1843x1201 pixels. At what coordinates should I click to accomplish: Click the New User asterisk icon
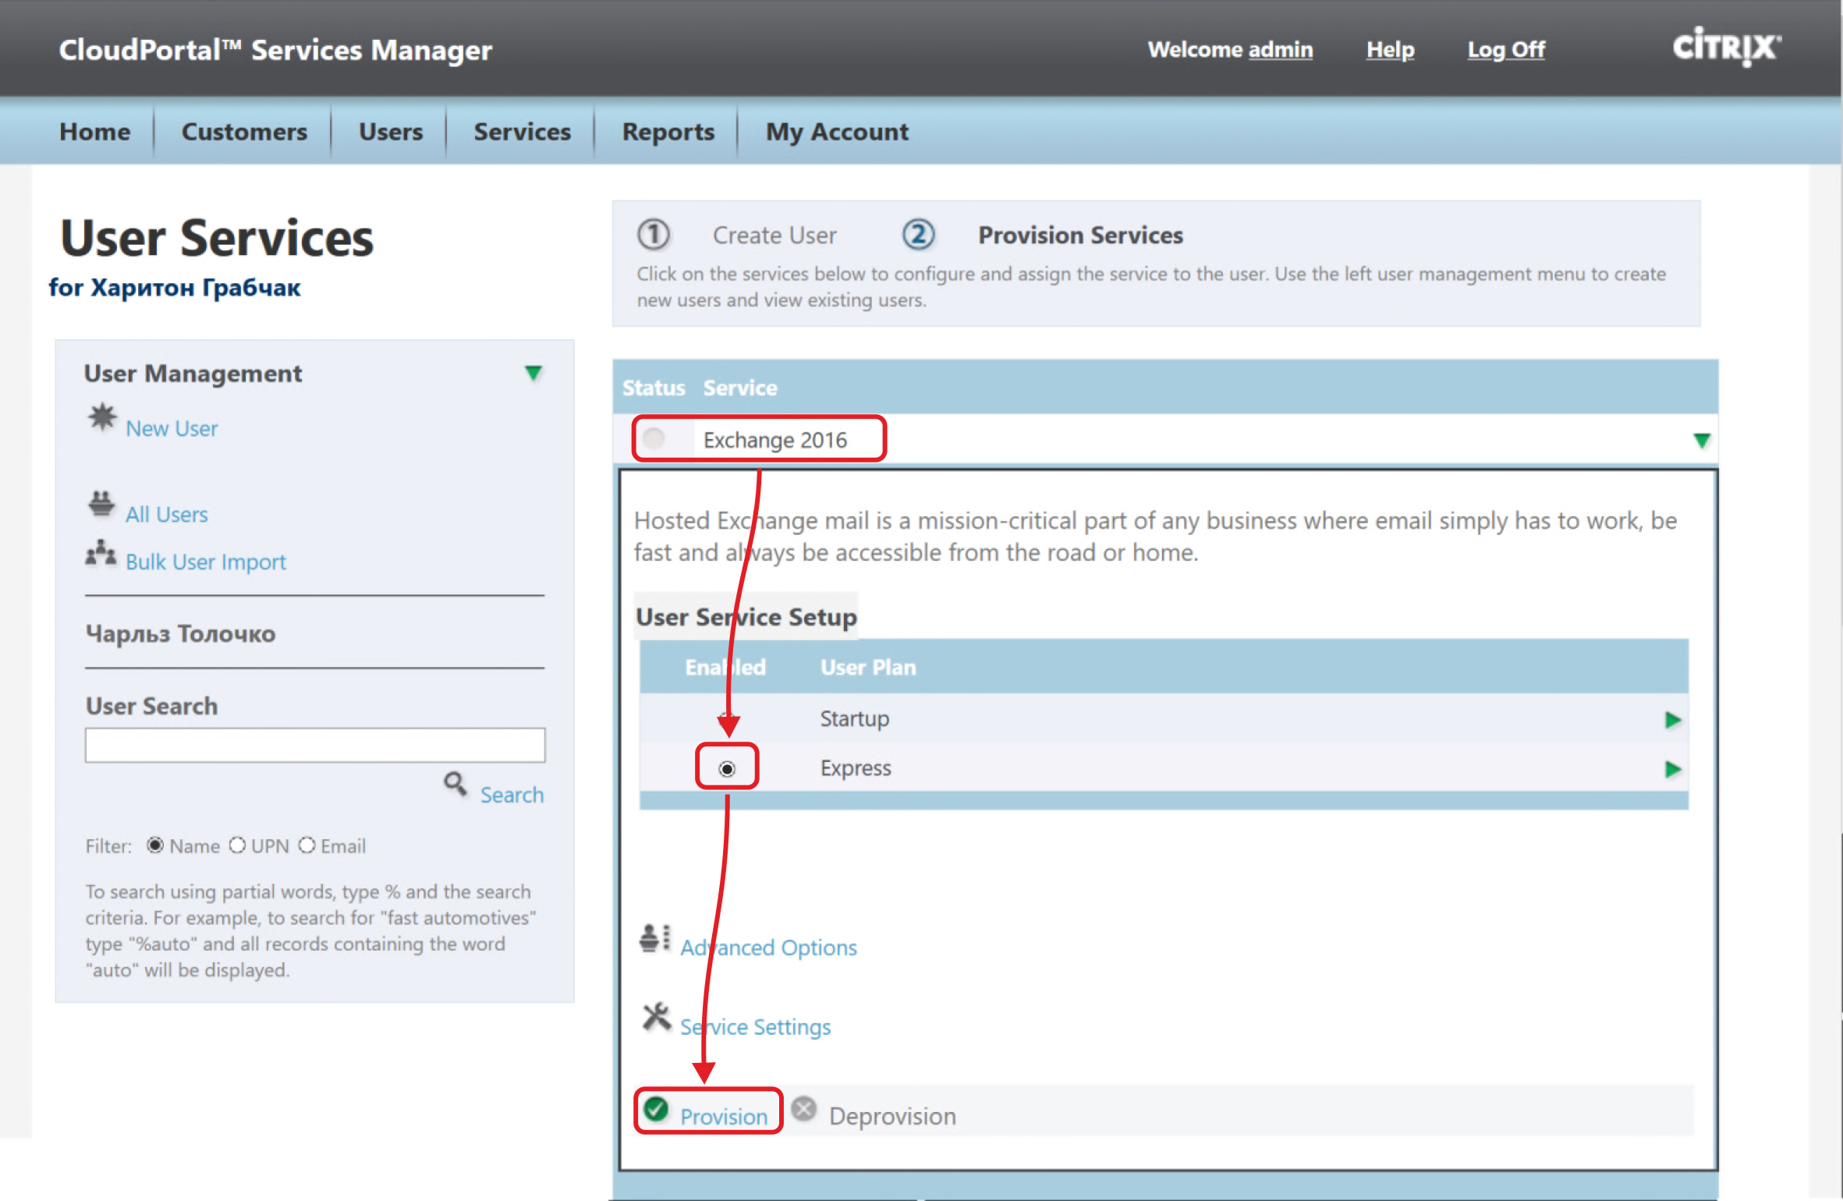[101, 418]
